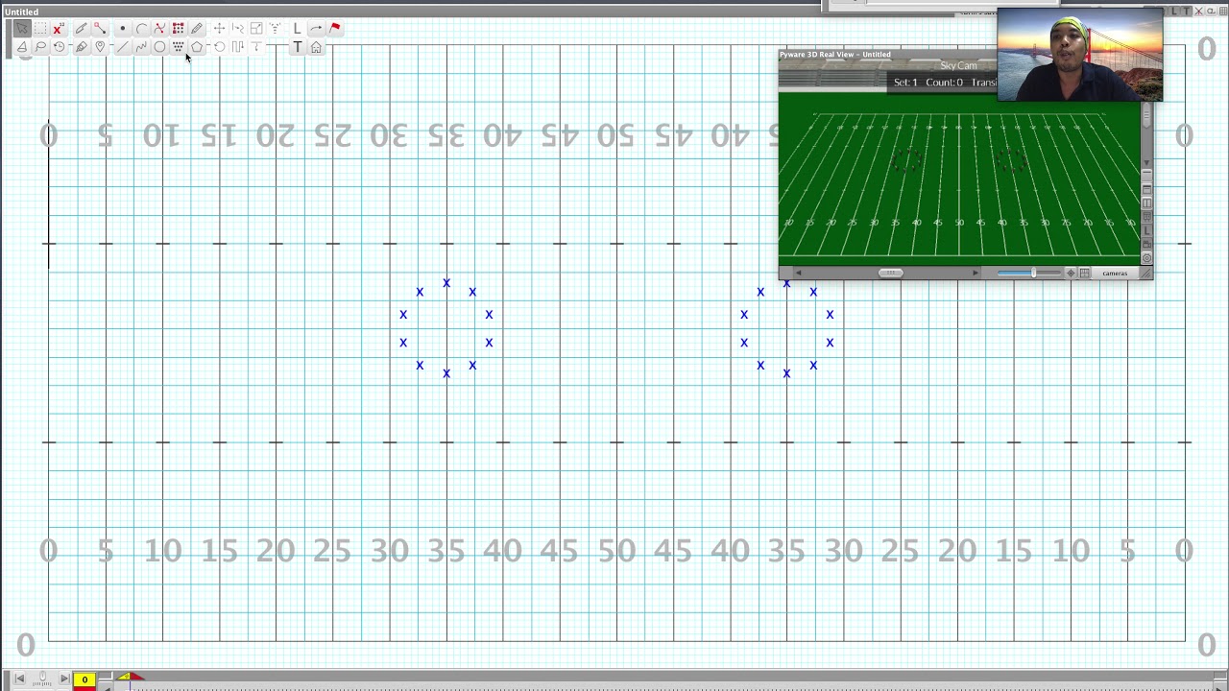Select the cone perspective tool
Viewport: 1229px width, 691px height.
click(22, 46)
